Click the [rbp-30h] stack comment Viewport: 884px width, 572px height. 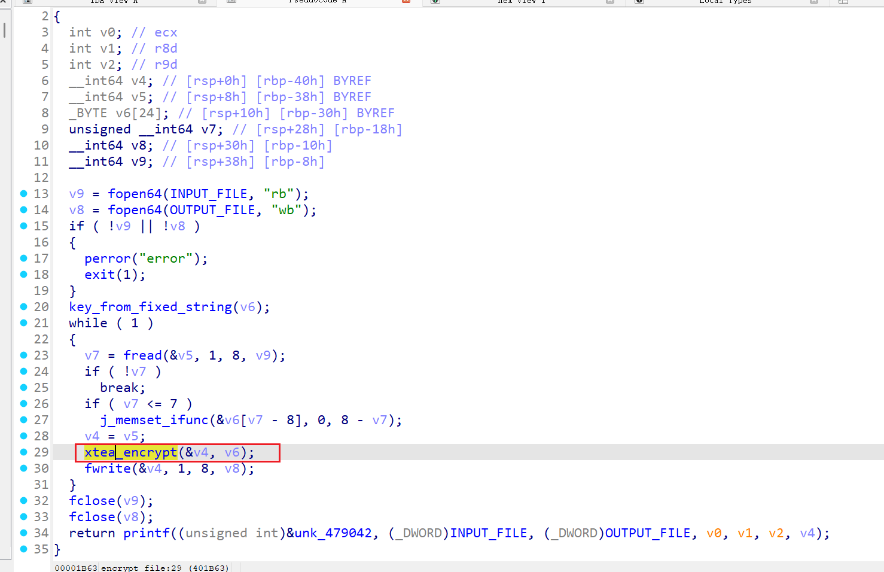click(313, 113)
